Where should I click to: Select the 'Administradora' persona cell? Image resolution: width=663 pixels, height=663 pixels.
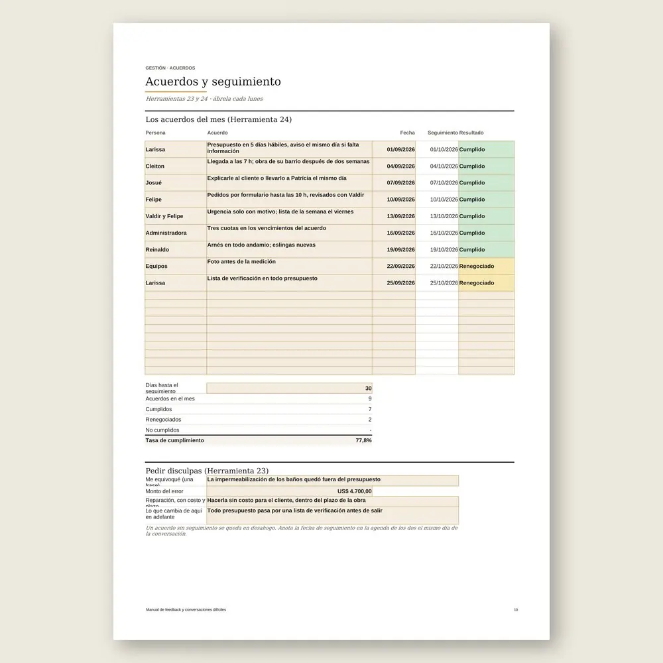pos(176,233)
